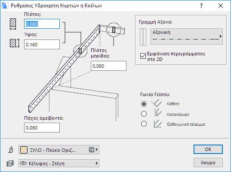Toggle eye visibility on Κέλυφος - Στέγη layer
231x172 pixels.
23,163
